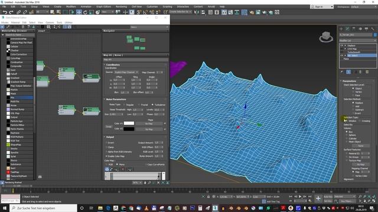Choose the Add selection method radio
378x212 pixels.
click(x=353, y=106)
